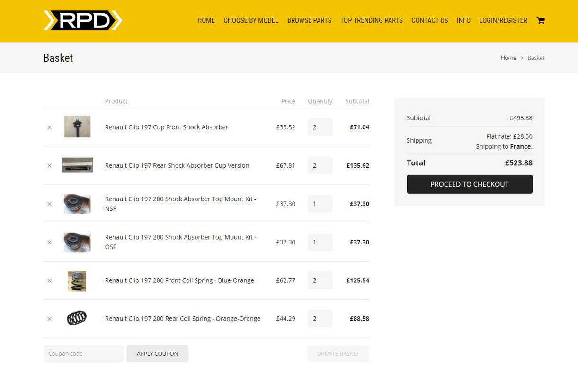Click the £135.62 subtotal value
578x379 pixels.
357,165
